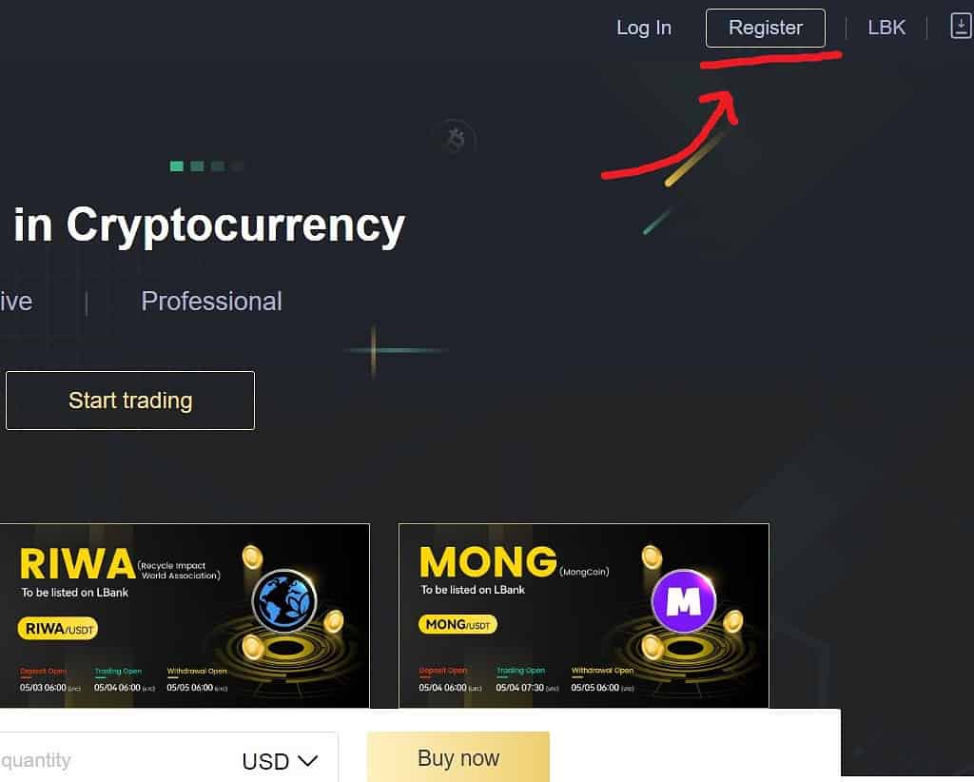Viewport: 974px width, 782px height.
Task: Open the USD currency dropdown
Action: pyautogui.click(x=281, y=761)
